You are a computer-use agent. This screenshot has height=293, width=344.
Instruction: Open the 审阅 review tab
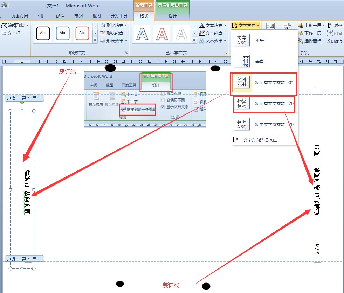click(78, 16)
